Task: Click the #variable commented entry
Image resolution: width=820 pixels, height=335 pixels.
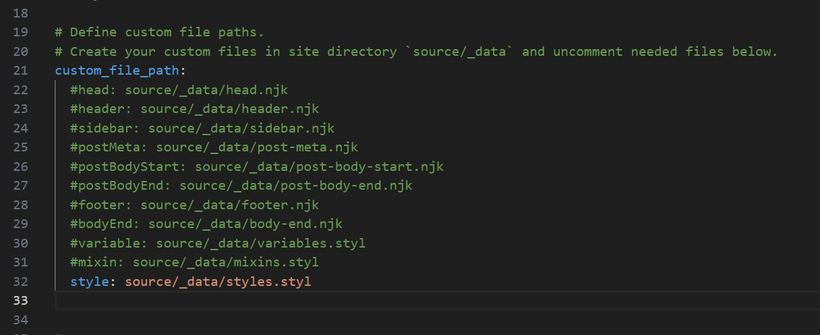Action: 218,243
